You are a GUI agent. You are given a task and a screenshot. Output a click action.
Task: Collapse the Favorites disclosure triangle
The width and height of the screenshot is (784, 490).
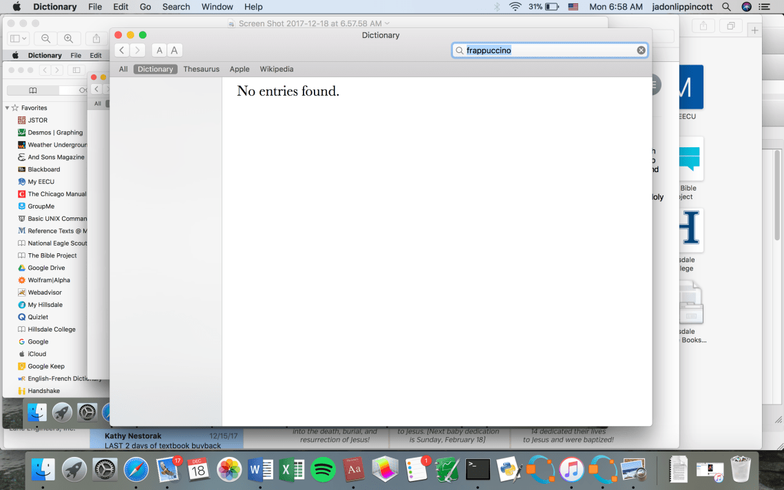7,108
